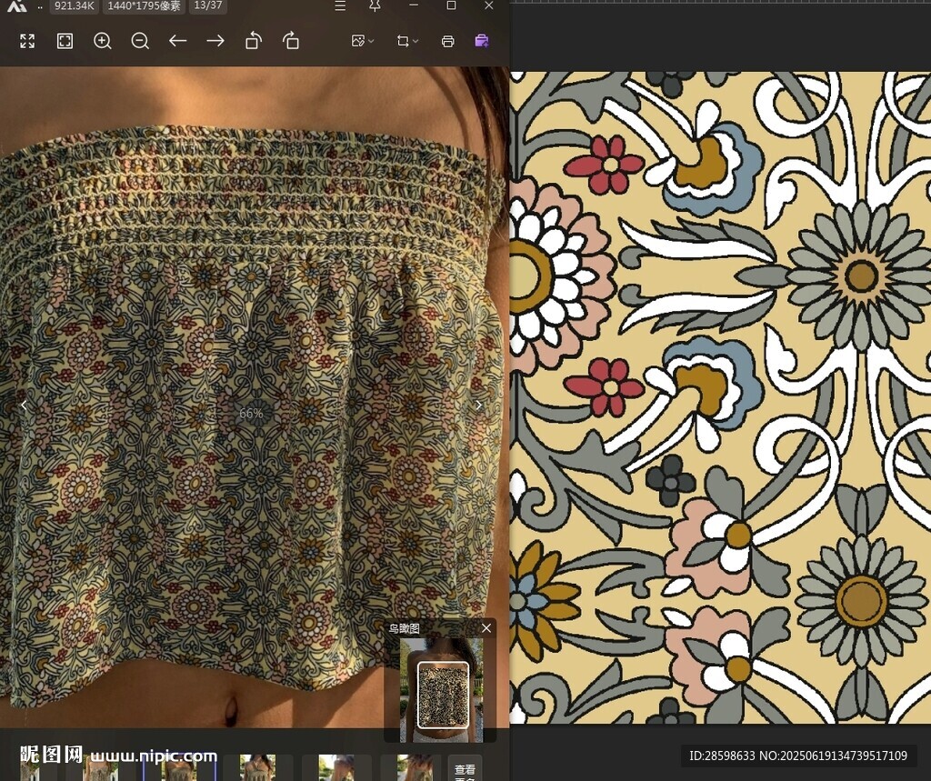Select the highlighted thumbnail in filmstrip
Viewport: 931px width, 781px height.
[179, 768]
